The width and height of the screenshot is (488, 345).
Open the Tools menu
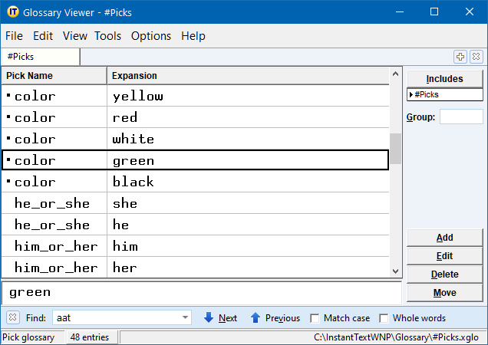107,36
